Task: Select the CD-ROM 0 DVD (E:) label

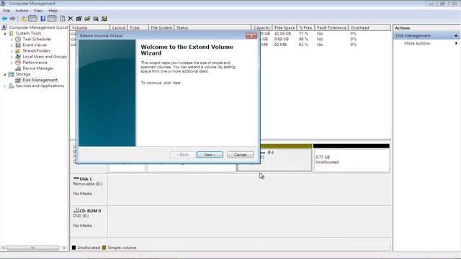Action: click(x=89, y=221)
